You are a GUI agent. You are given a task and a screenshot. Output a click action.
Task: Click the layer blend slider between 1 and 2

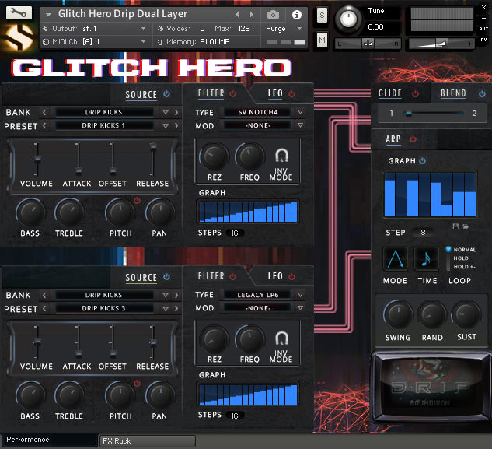click(433, 113)
